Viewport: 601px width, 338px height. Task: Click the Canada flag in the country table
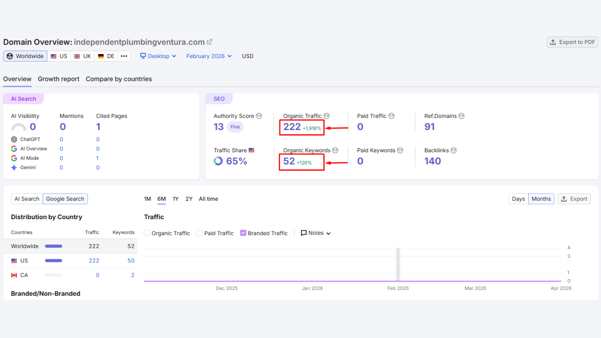[x=14, y=276]
